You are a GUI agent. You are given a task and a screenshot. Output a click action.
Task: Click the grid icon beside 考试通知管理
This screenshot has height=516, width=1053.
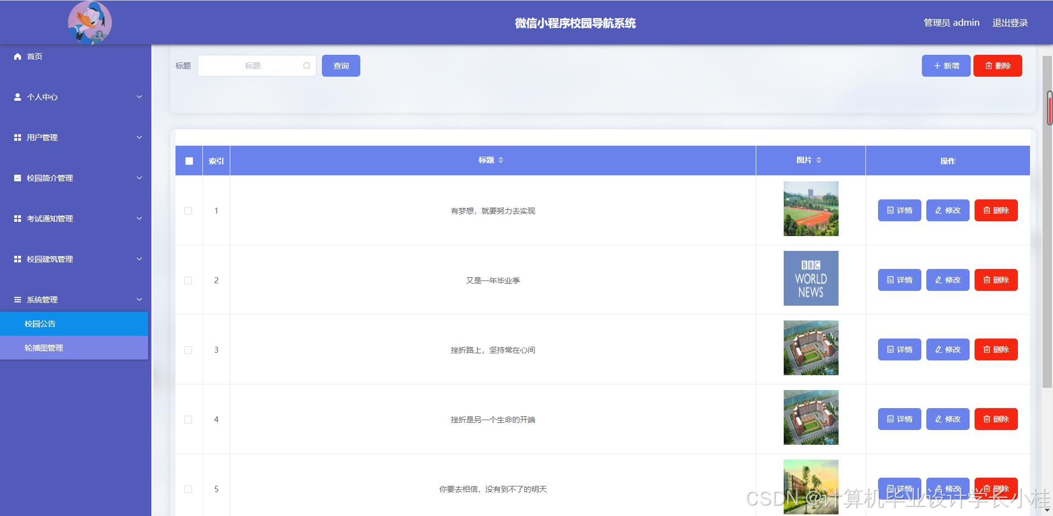click(x=18, y=219)
